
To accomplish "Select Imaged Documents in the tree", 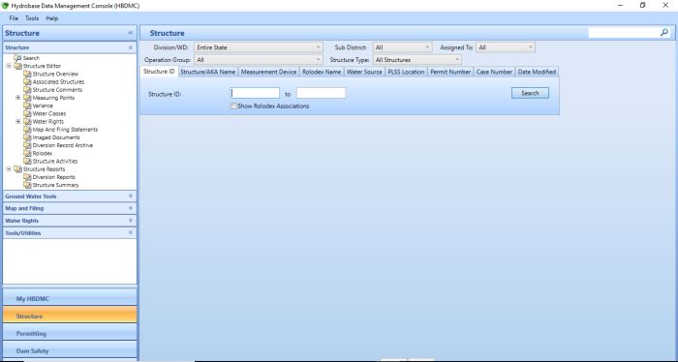I will point(56,137).
